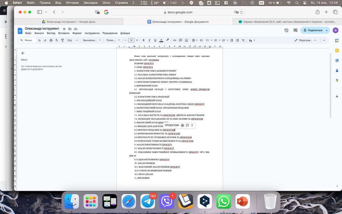Click the Меню search box in toolbar
The width and height of the screenshot is (342, 214).
click(x=27, y=40)
